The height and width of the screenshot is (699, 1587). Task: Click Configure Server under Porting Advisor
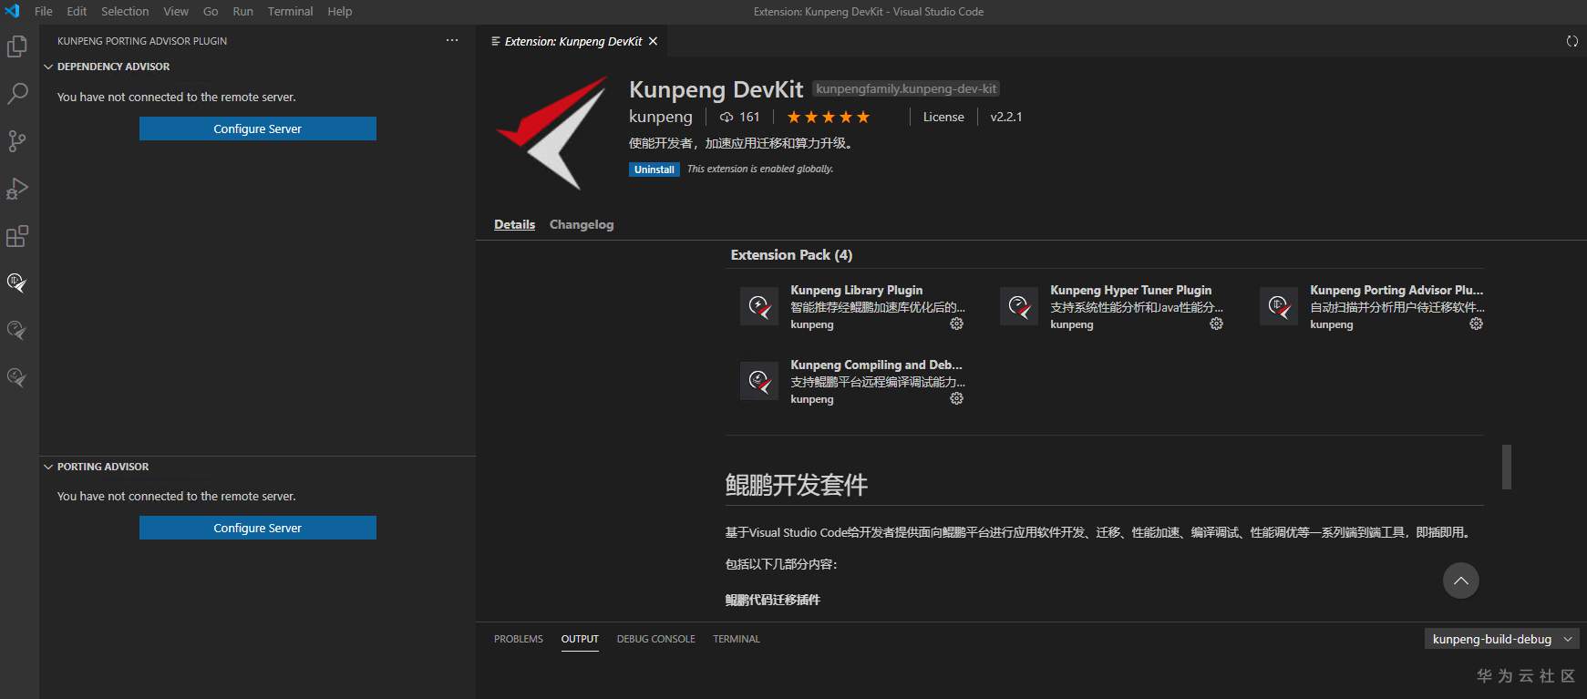click(258, 528)
